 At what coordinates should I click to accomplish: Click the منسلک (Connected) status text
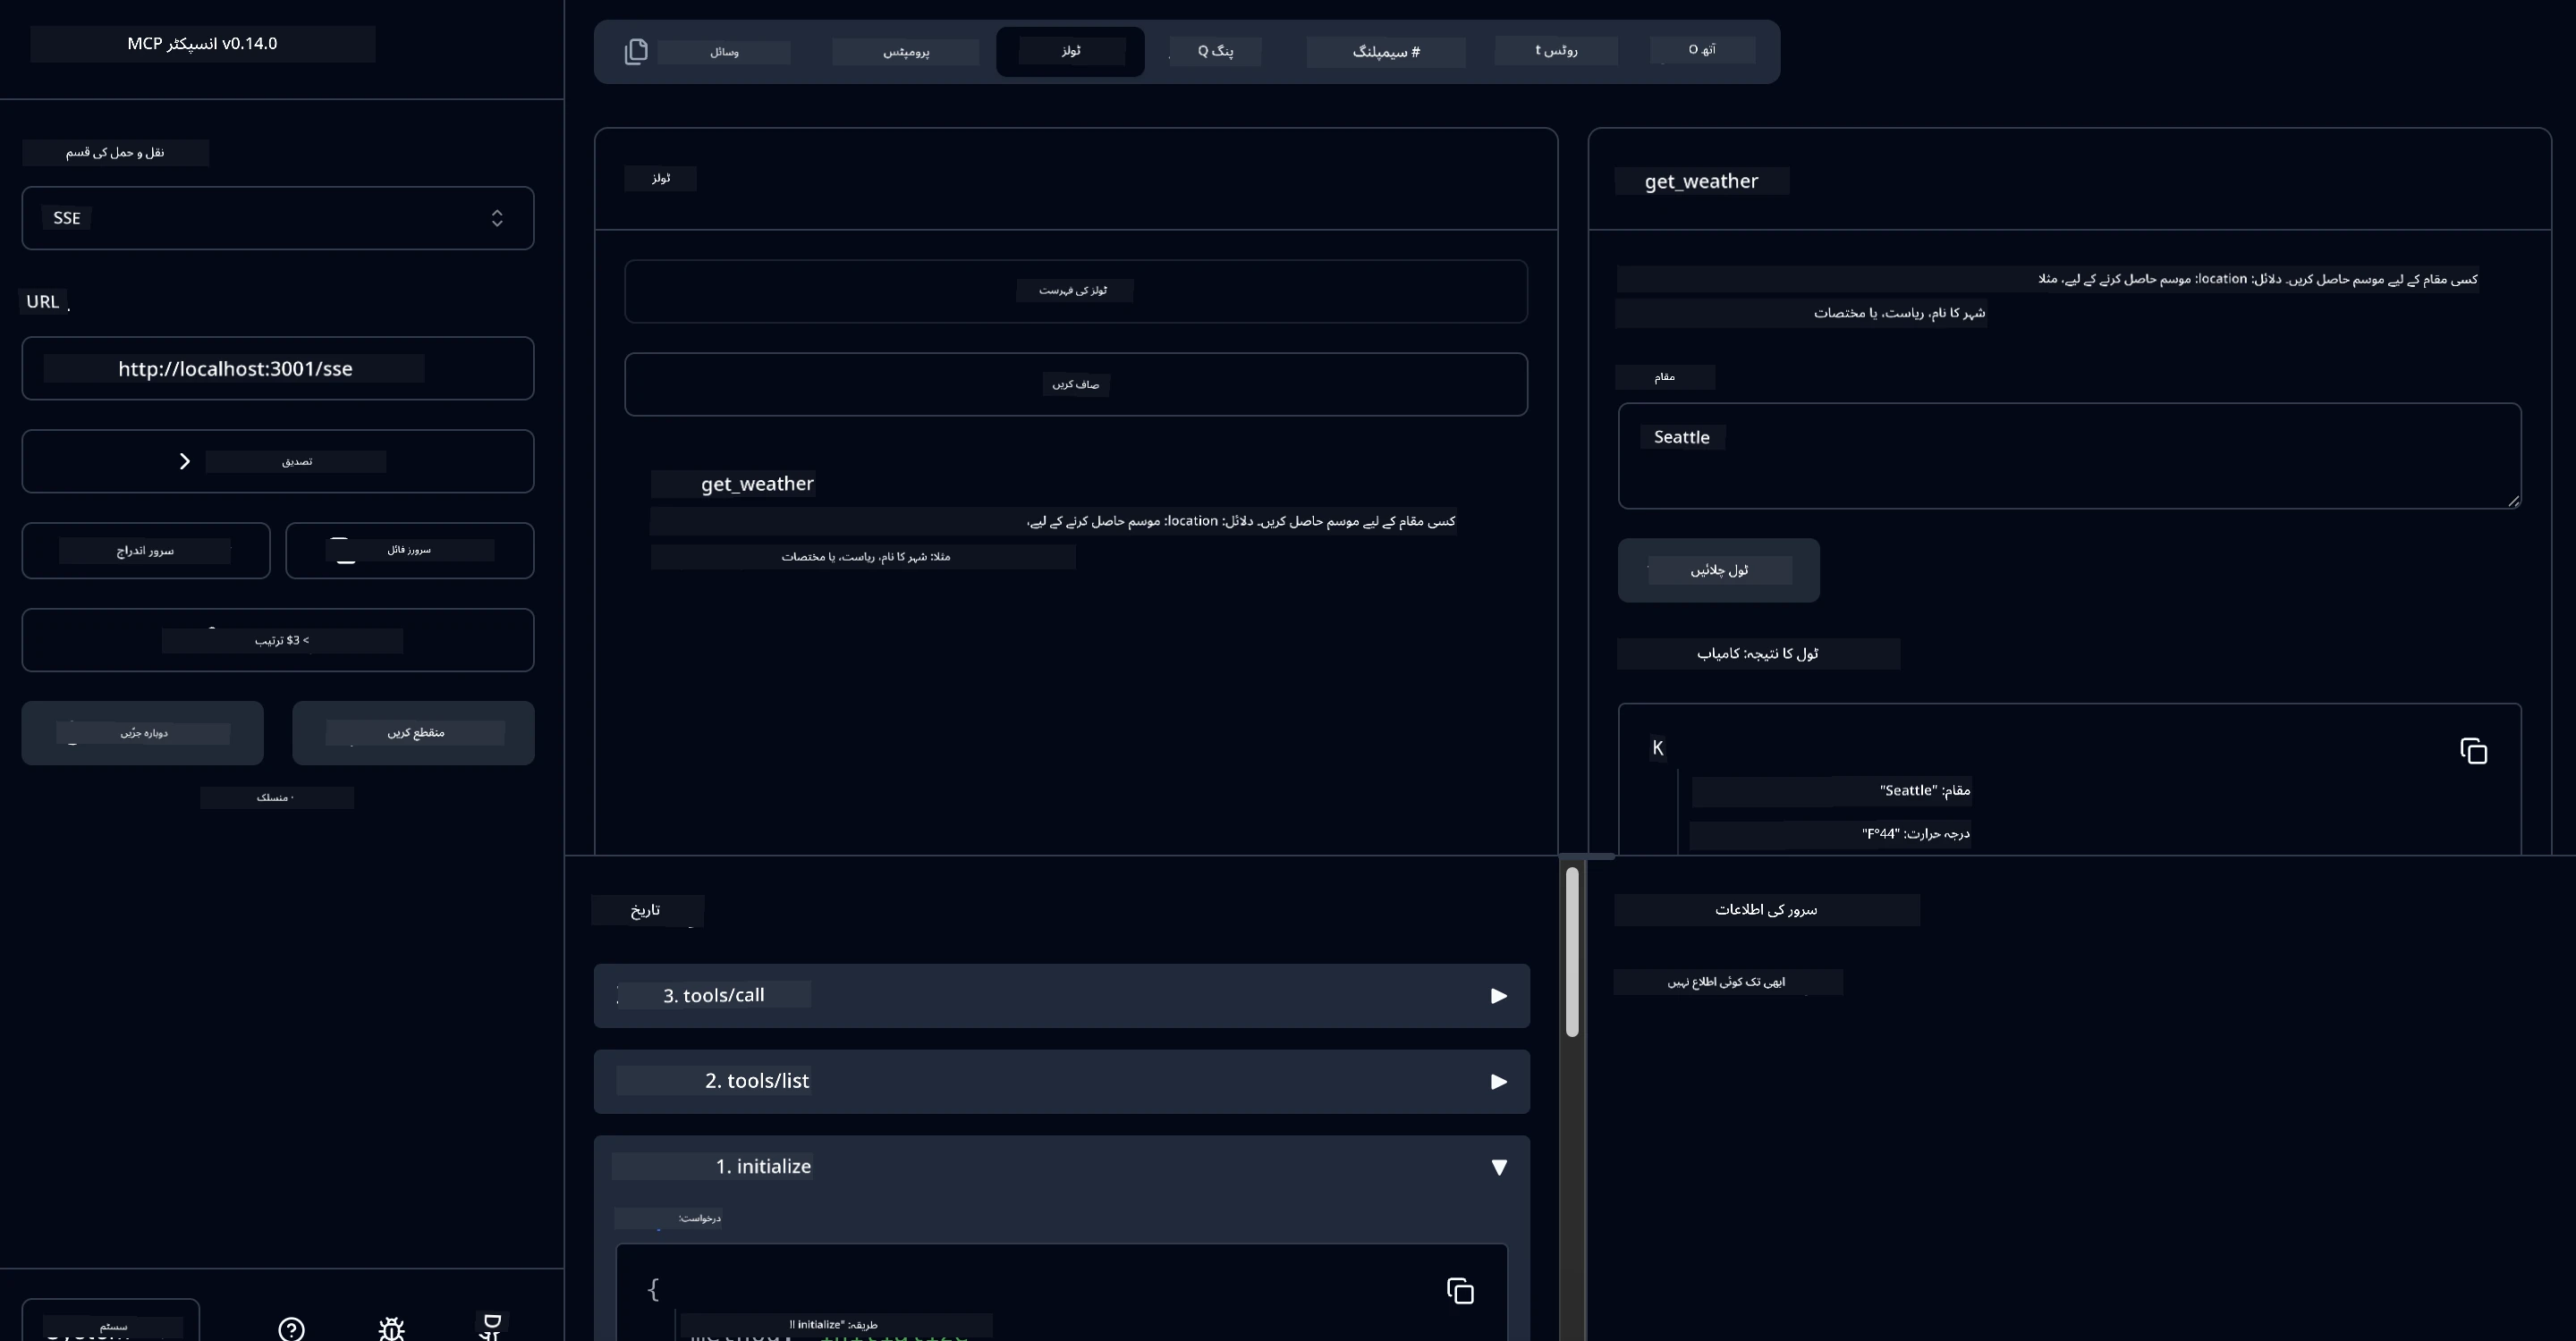point(276,797)
